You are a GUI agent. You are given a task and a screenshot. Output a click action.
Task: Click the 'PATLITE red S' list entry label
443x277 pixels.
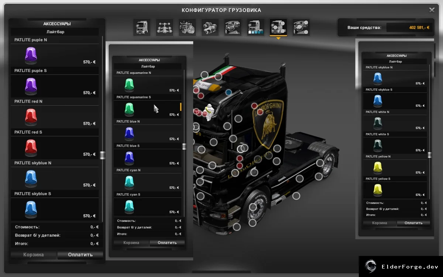coord(28,132)
